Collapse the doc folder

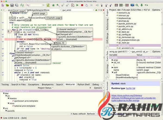[4, 93]
